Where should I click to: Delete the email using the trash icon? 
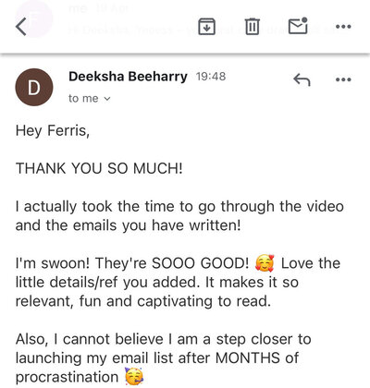tap(253, 27)
